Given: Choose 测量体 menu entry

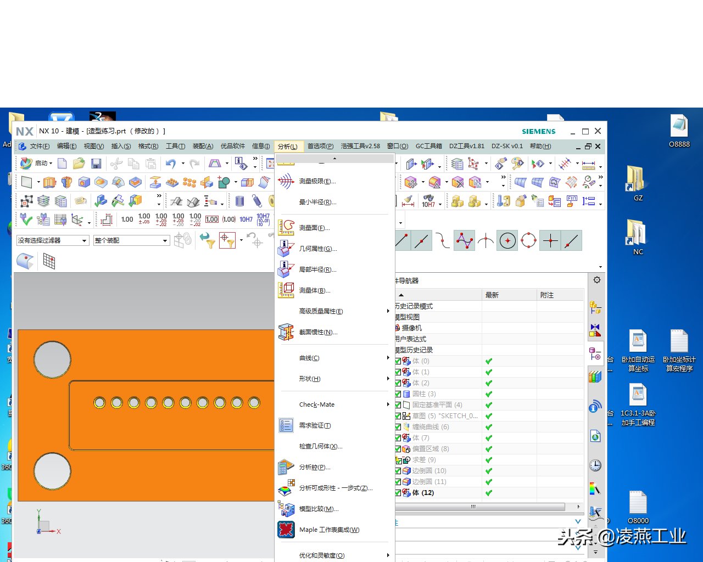Looking at the screenshot, I should pyautogui.click(x=334, y=290).
